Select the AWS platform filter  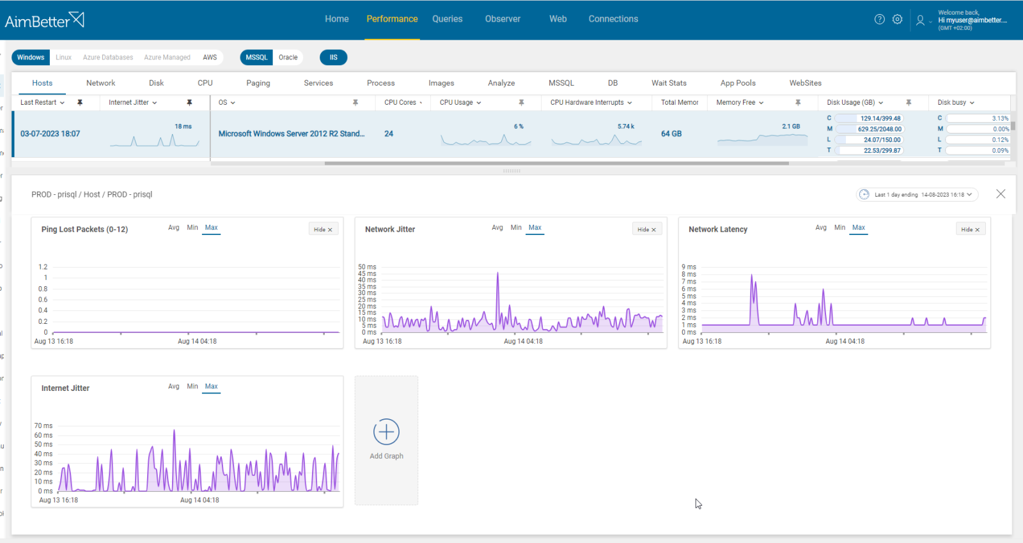tap(210, 57)
